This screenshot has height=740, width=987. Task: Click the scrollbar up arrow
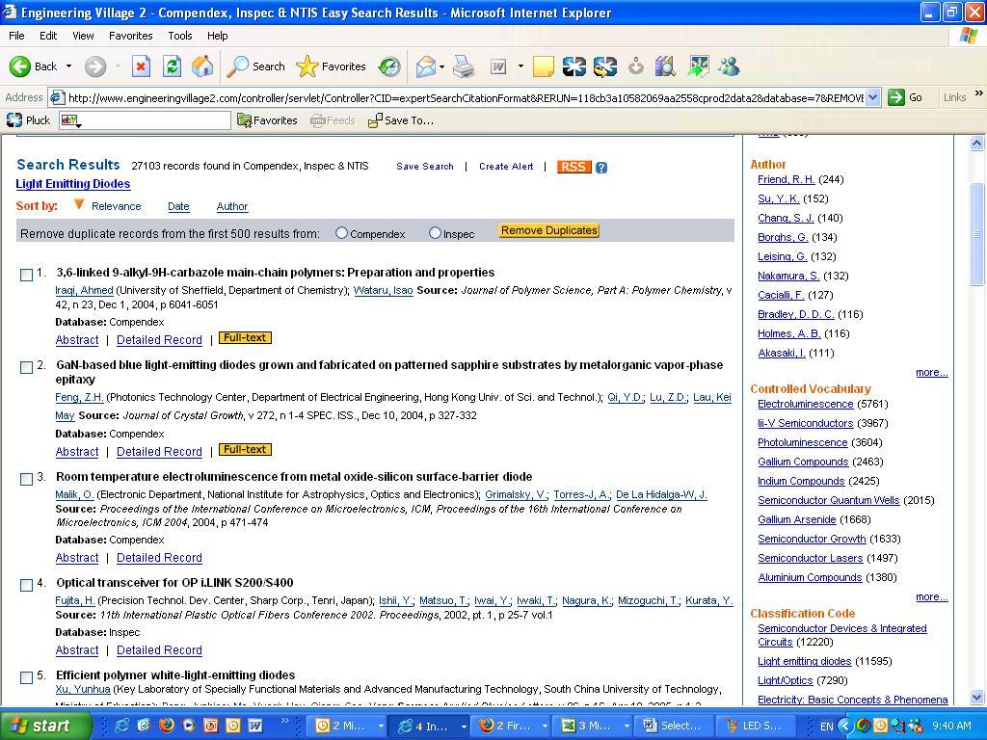tap(977, 143)
